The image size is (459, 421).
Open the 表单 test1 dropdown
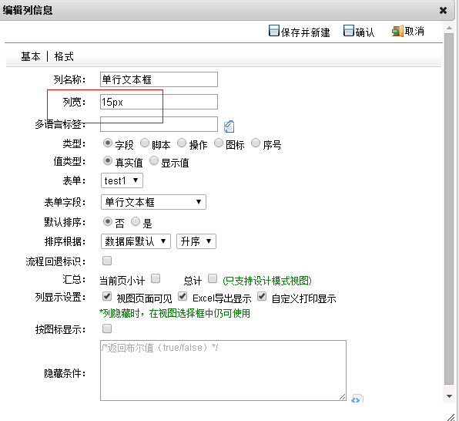click(x=122, y=180)
